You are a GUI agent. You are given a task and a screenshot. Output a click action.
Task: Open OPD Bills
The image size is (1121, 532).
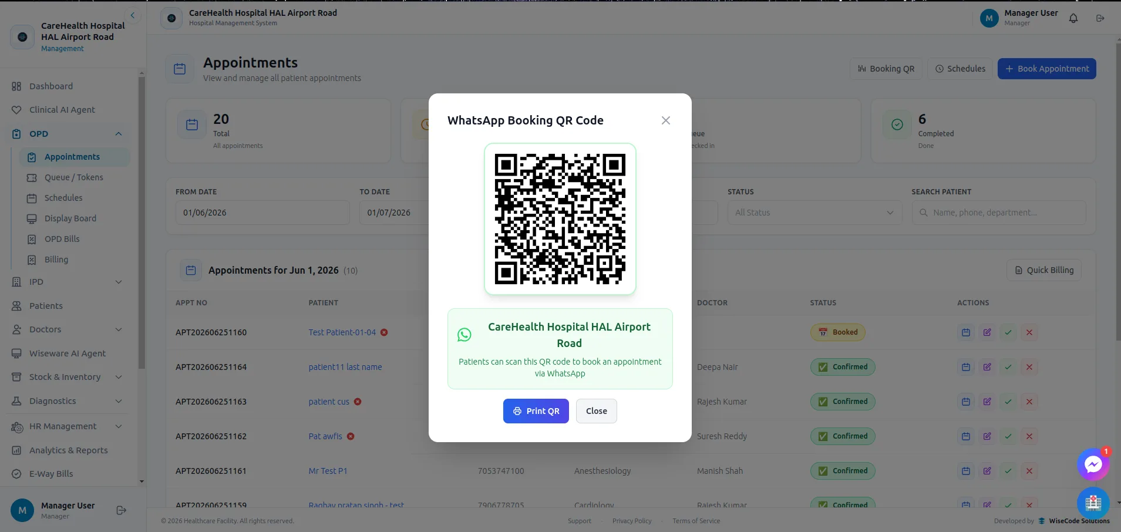point(75,239)
